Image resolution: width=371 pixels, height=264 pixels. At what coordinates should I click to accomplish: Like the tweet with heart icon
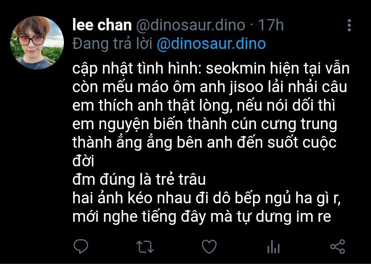(x=209, y=247)
